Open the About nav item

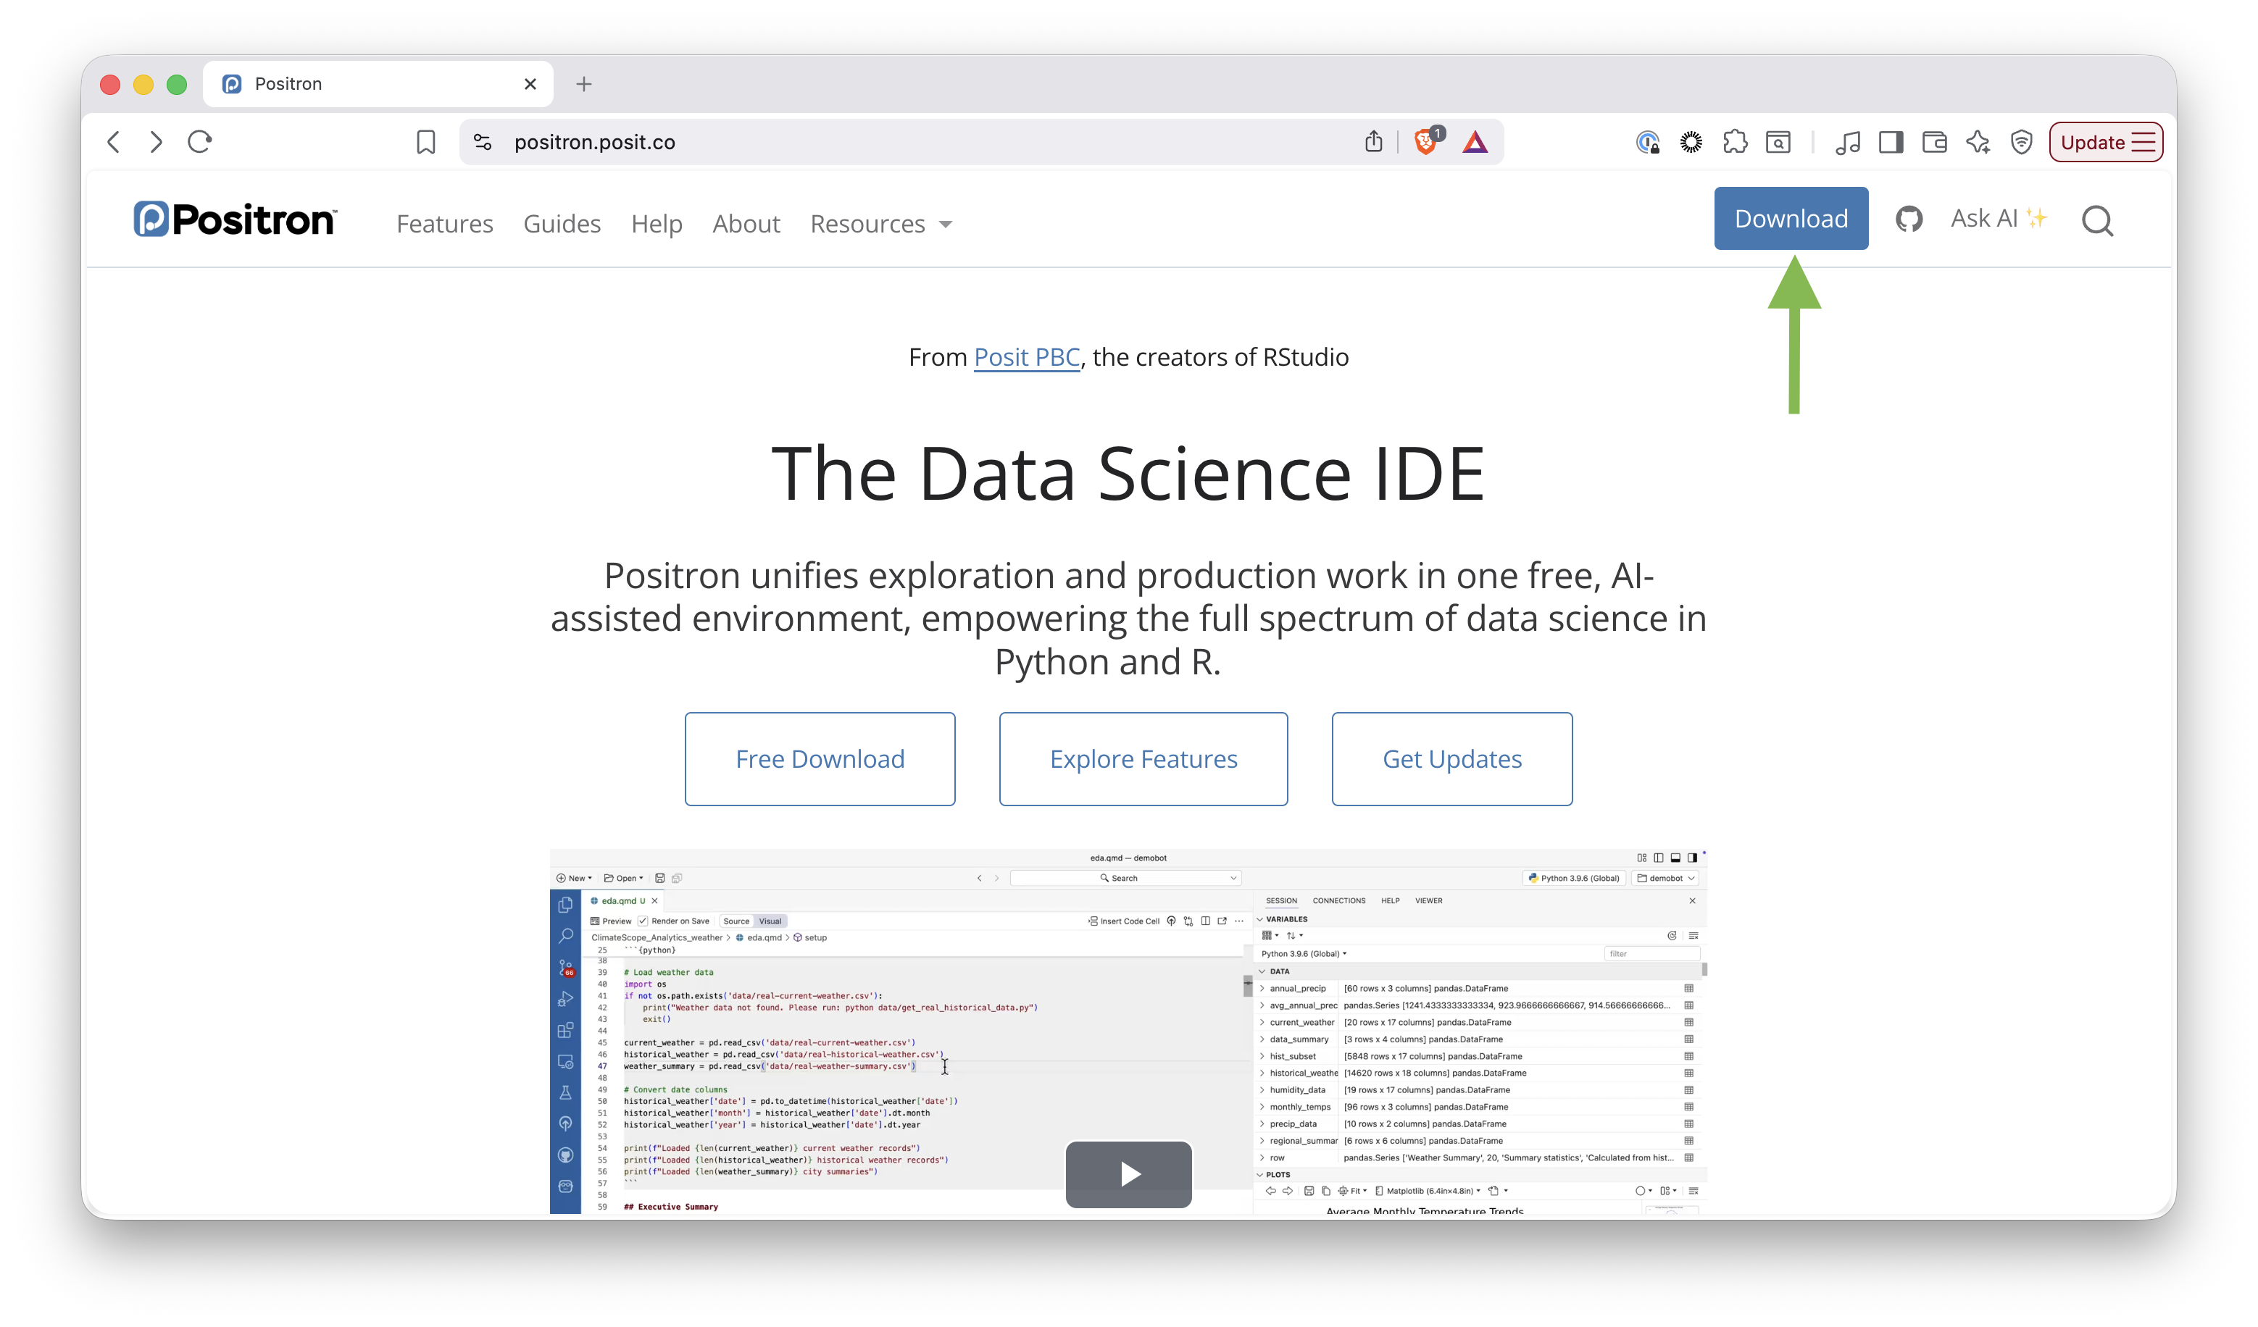(746, 224)
